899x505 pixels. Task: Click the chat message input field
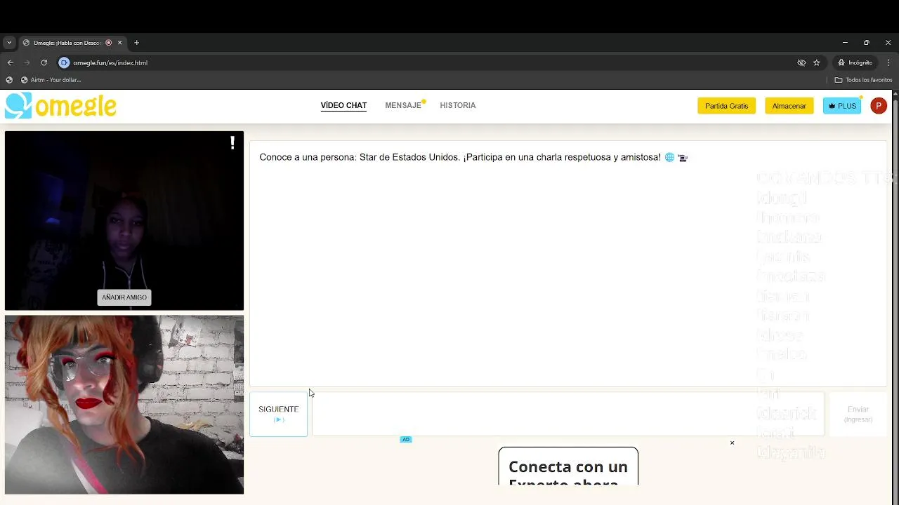point(568,414)
